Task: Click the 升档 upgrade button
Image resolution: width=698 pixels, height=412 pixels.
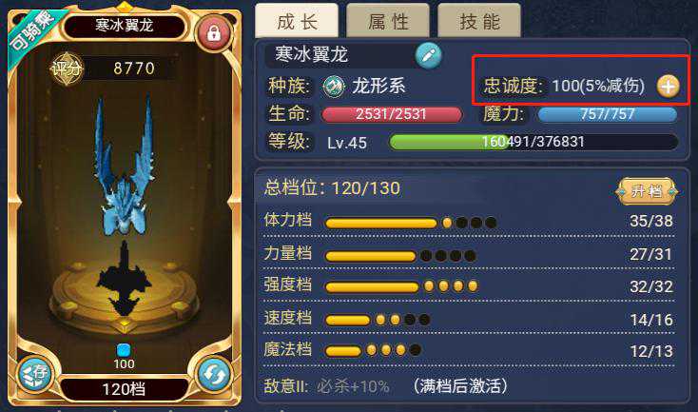Action: click(646, 191)
